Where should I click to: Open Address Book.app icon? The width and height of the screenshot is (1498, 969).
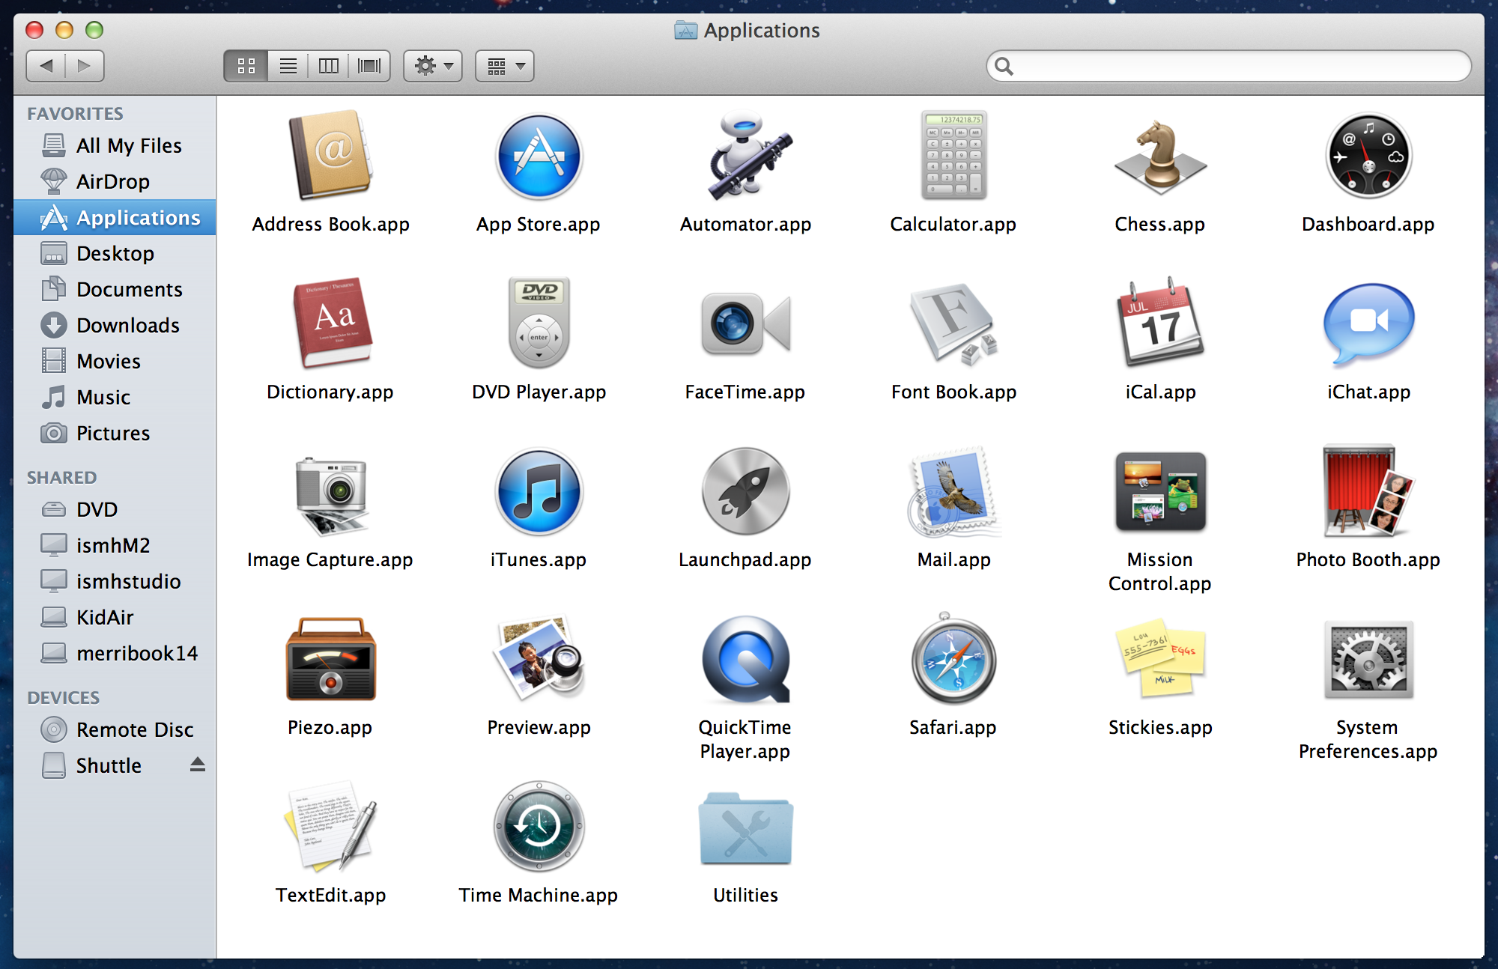330,156
